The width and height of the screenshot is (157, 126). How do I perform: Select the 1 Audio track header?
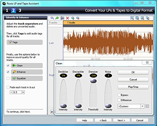click(108, 23)
